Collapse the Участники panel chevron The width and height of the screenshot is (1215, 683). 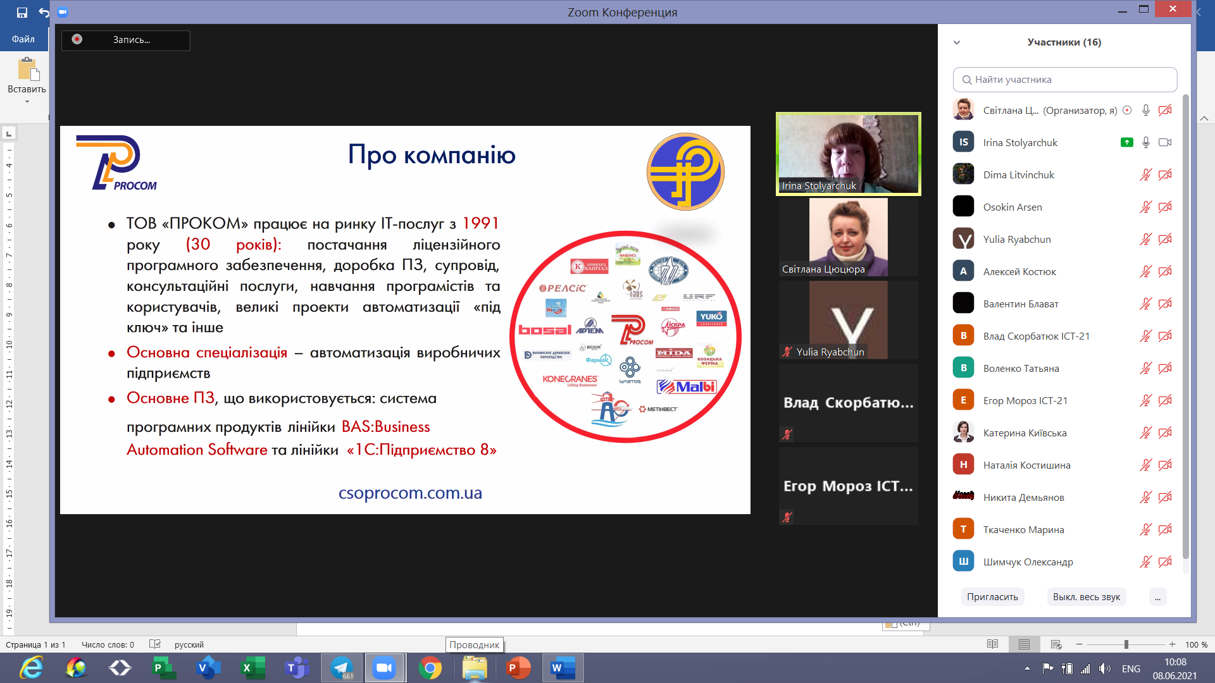coord(957,42)
